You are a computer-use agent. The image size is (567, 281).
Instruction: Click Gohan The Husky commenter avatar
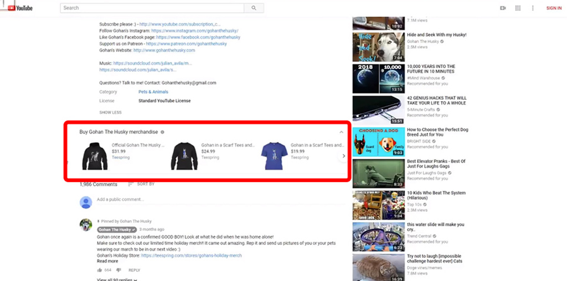pos(86,225)
